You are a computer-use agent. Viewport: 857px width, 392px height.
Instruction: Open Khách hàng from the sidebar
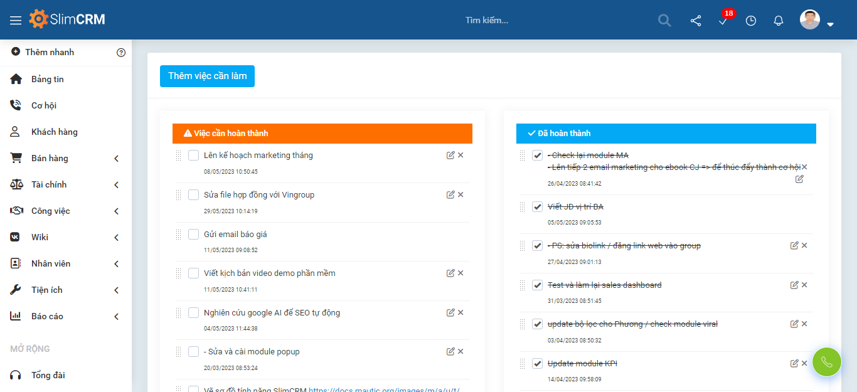pyautogui.click(x=53, y=131)
